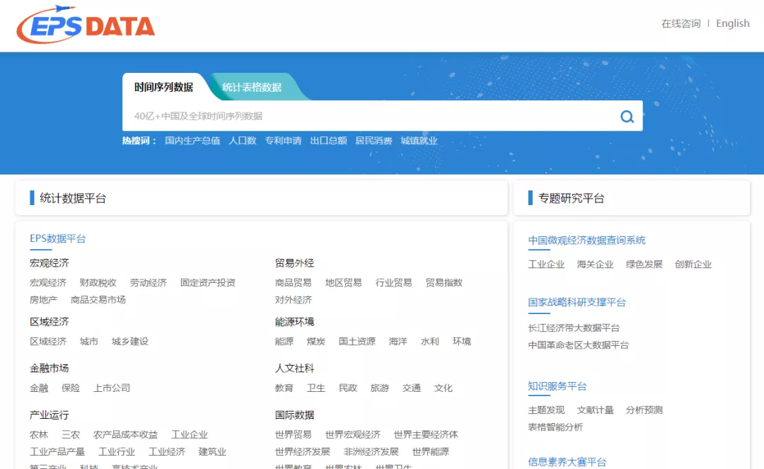The width and height of the screenshot is (764, 469).
Task: Open 商品交易市场 database
Action: pyautogui.click(x=98, y=299)
